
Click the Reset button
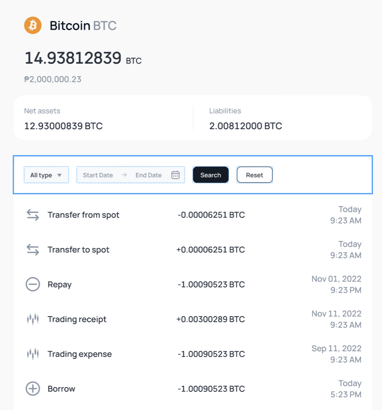point(254,175)
